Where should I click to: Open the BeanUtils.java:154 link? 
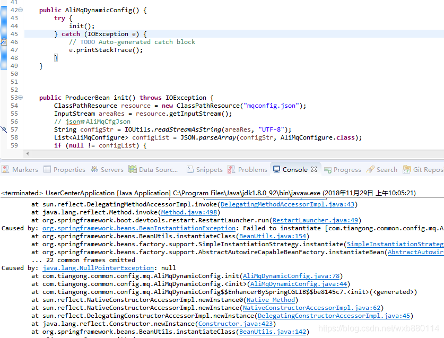click(x=273, y=236)
